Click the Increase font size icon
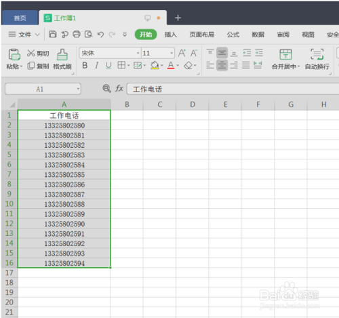This screenshot has width=339, height=318. [x=182, y=53]
